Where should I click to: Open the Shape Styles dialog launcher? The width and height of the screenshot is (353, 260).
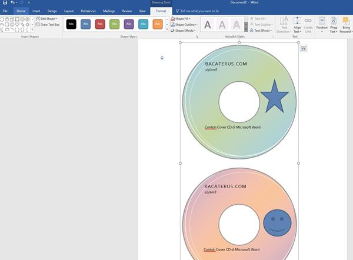coord(197,36)
